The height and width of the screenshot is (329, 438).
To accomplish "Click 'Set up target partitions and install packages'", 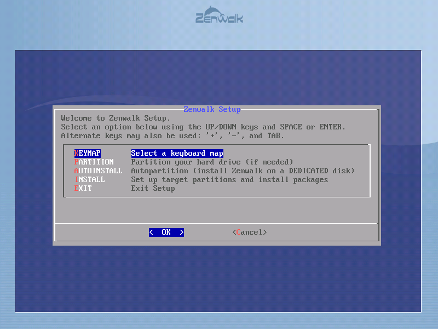I will 229,179.
